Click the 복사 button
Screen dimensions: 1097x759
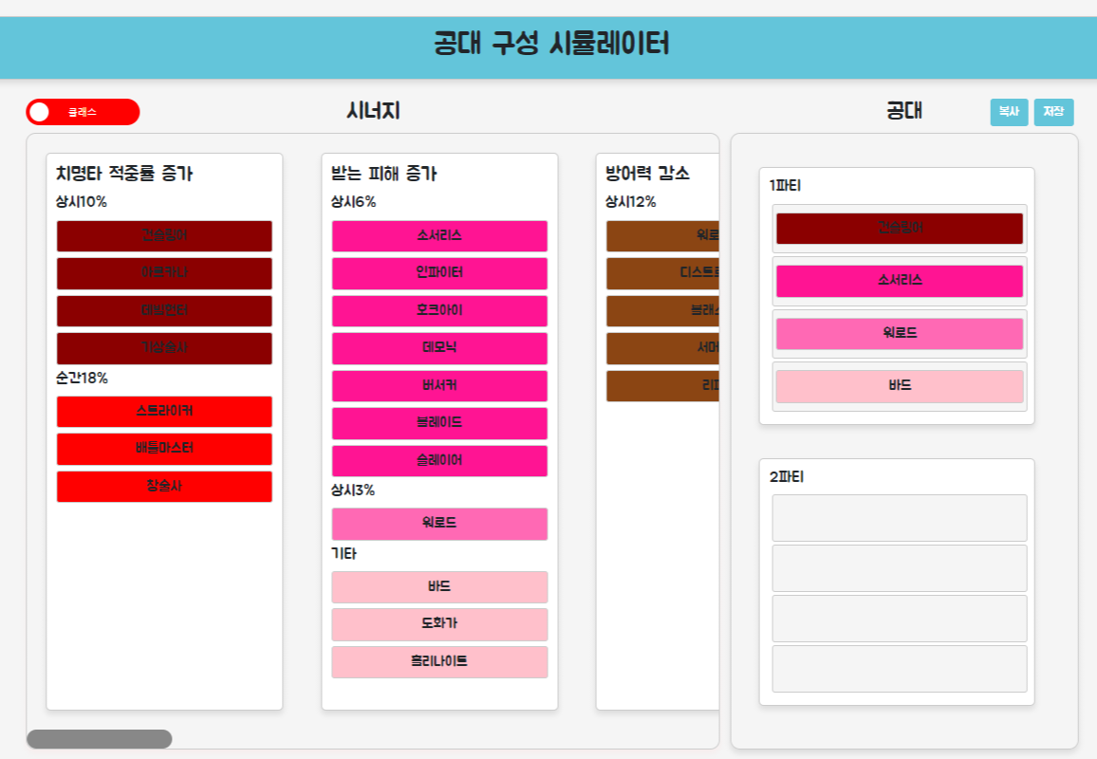pyautogui.click(x=1009, y=112)
